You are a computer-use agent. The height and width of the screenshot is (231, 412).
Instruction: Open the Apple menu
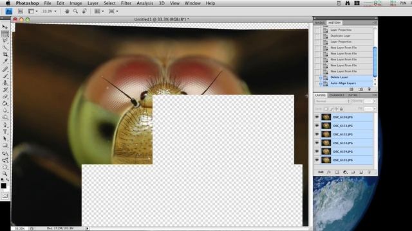pos(8,3)
